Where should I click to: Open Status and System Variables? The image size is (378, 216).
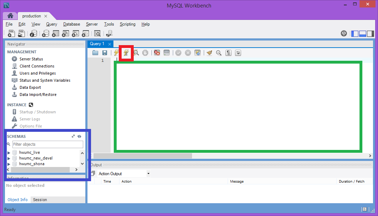click(45, 80)
